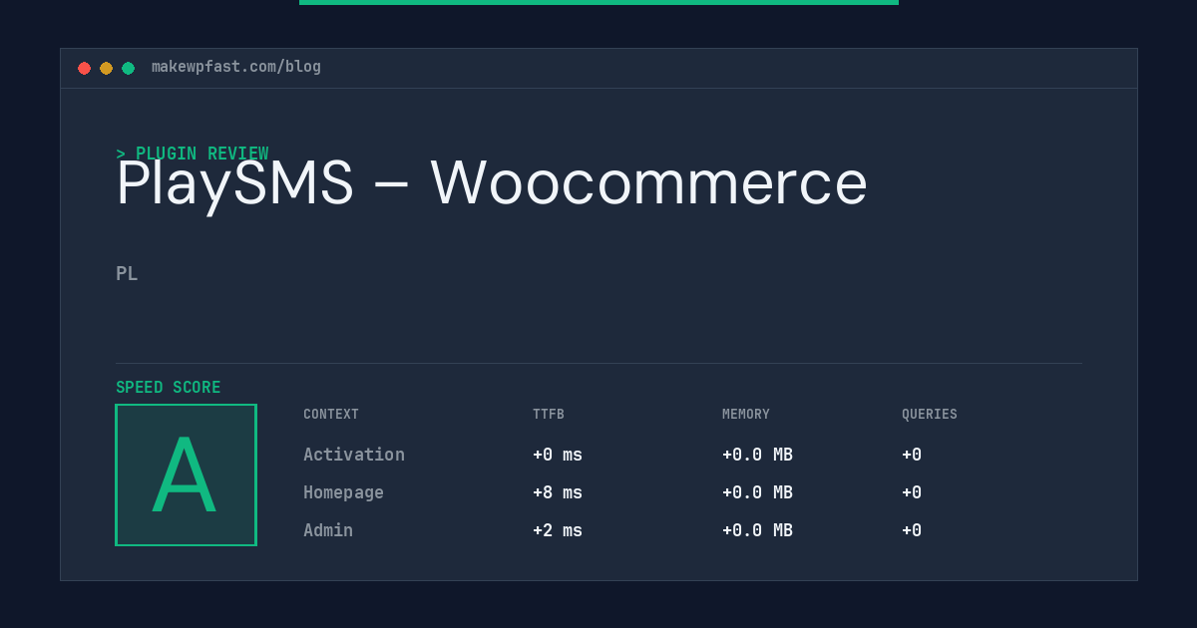Select the 'Homepage' row label
Screen dimensions: 1197x628
[x=343, y=492]
